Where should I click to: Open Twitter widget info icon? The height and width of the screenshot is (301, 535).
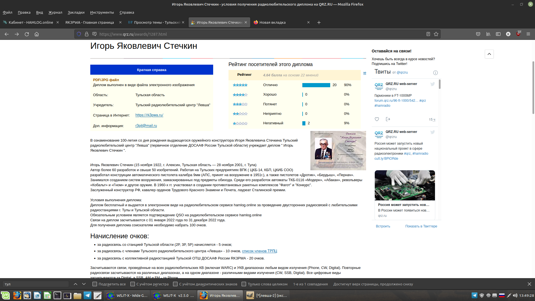tap(436, 73)
